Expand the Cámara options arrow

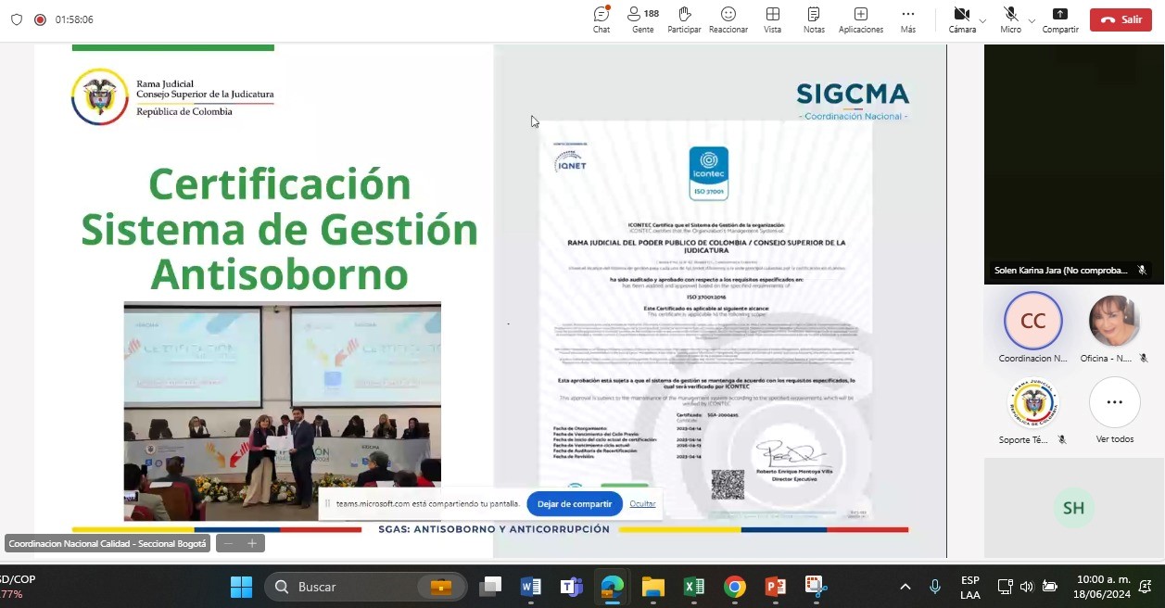pyautogui.click(x=982, y=19)
